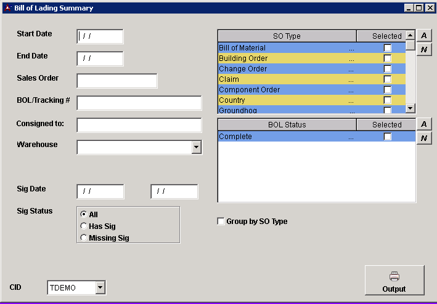This screenshot has height=304, width=437.
Task: Click the A button beside SO Type
Action: pyautogui.click(x=423, y=36)
